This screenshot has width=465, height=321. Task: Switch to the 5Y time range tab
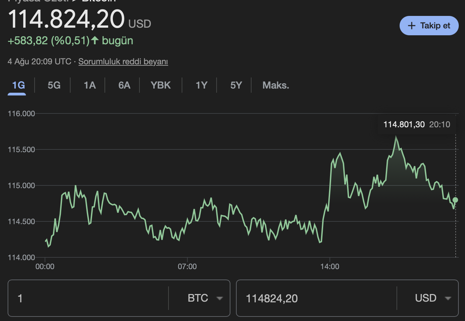pos(236,85)
